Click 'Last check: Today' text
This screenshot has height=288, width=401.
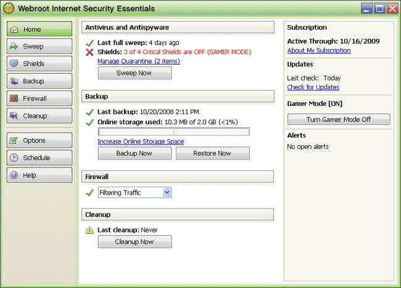pyautogui.click(x=314, y=78)
